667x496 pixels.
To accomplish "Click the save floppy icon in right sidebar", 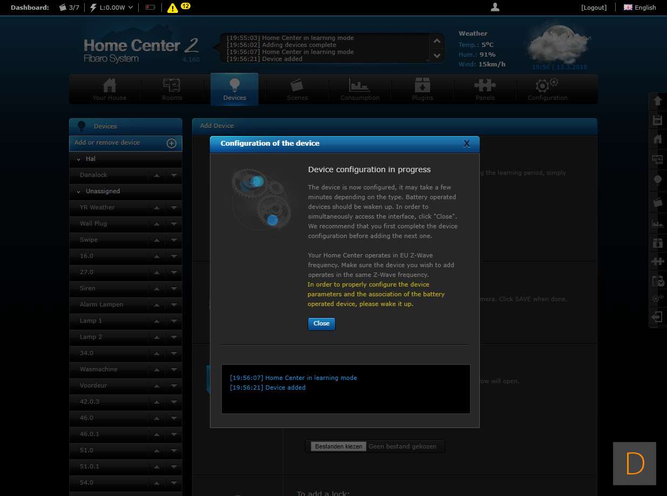I will (657, 120).
